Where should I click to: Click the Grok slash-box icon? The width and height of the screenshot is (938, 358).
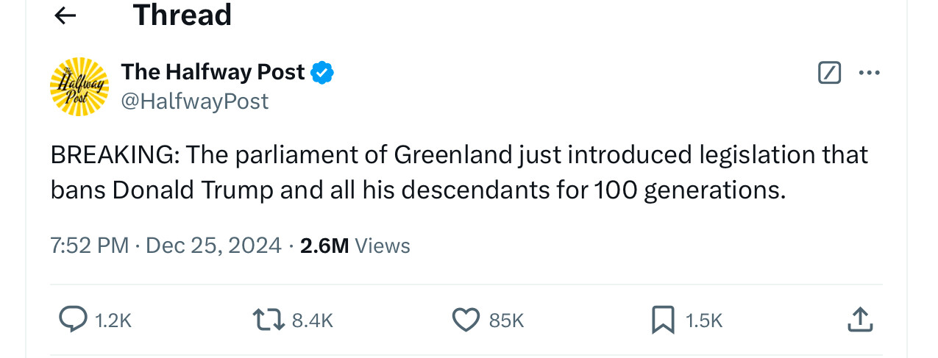pos(829,73)
